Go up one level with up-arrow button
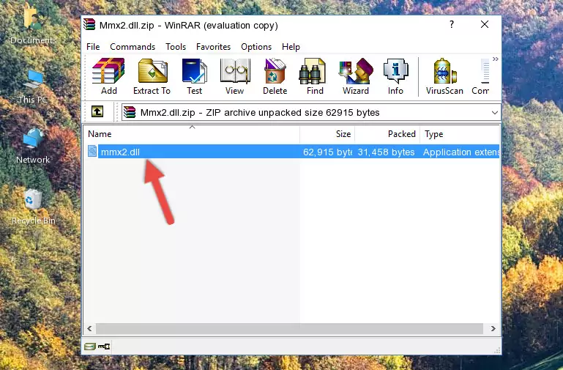 (x=97, y=111)
